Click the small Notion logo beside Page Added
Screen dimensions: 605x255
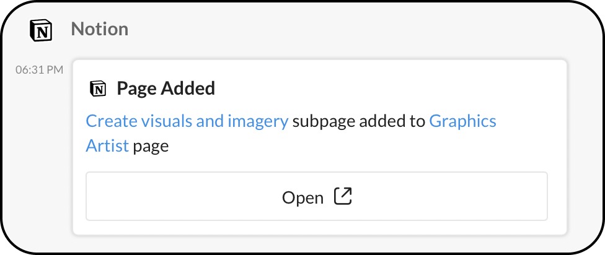97,89
